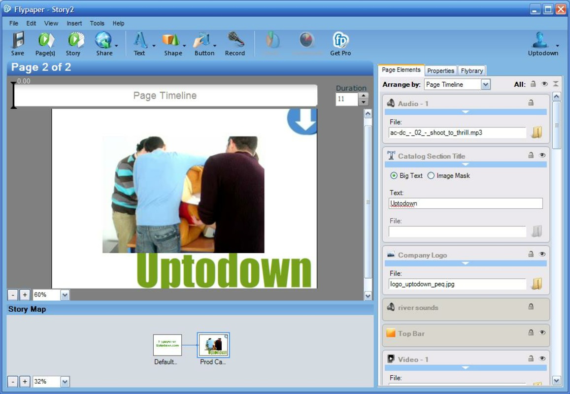
Task: Click the Page Timeline bar
Action: [165, 96]
